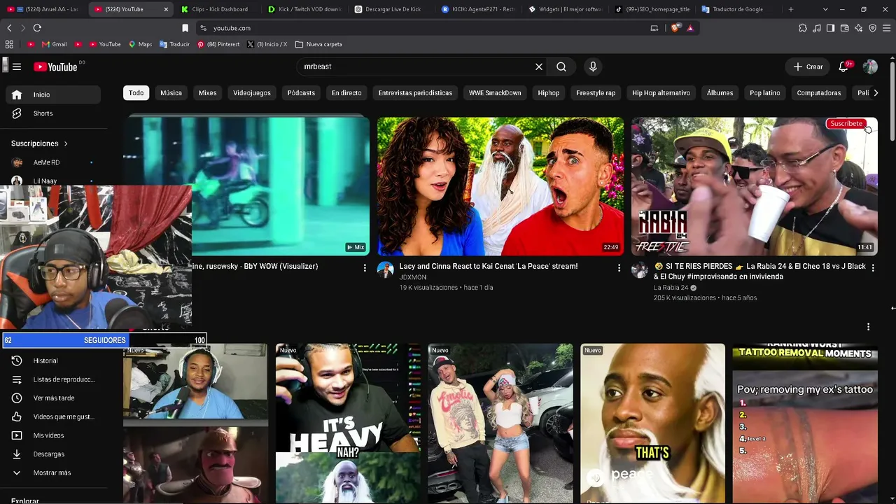Select the Hip Hop alternativo chip
The image size is (896, 504).
click(661, 93)
